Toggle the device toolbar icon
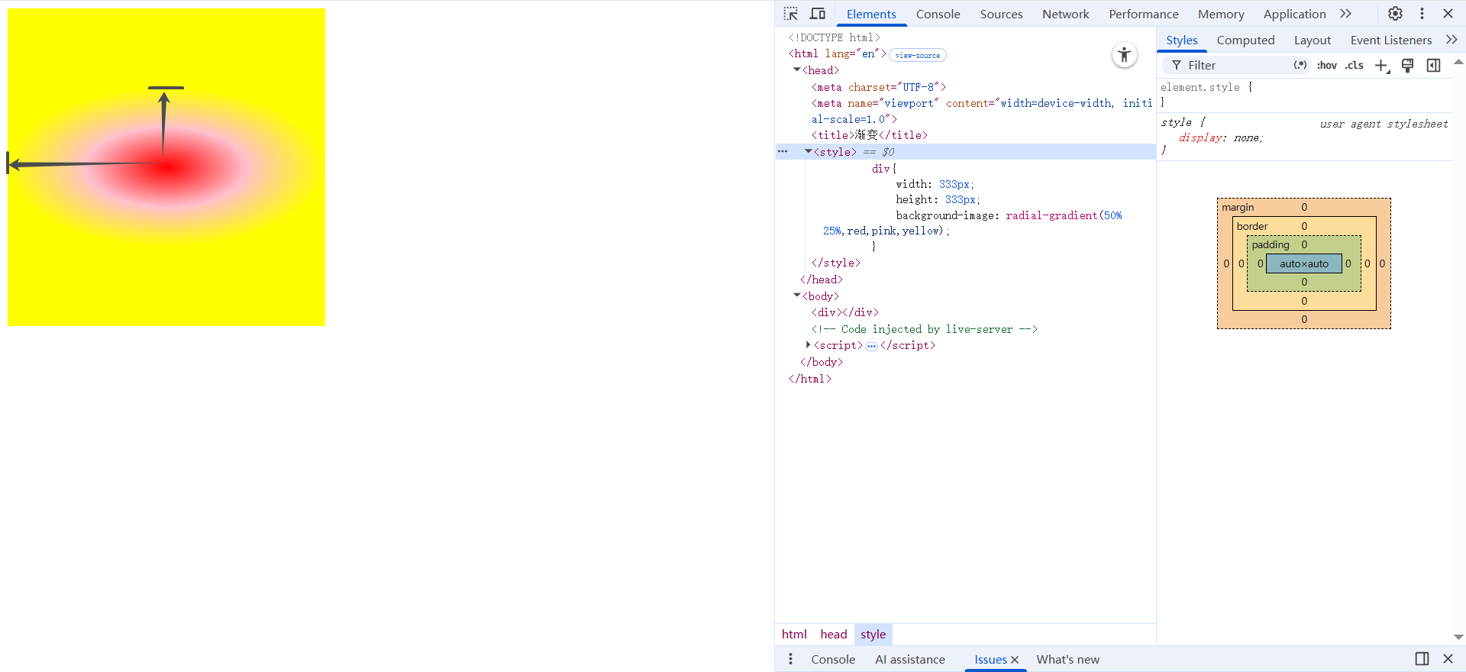 pyautogui.click(x=818, y=14)
